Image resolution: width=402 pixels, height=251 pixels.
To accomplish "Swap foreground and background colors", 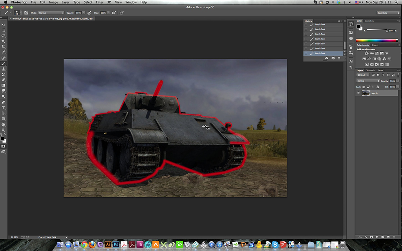I will point(5,135).
